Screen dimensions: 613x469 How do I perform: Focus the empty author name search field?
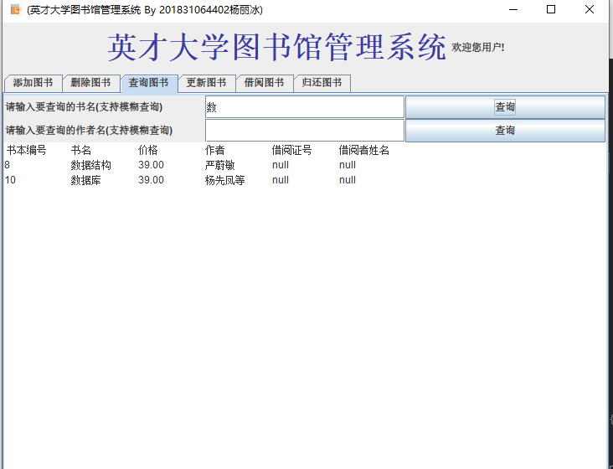click(x=305, y=130)
